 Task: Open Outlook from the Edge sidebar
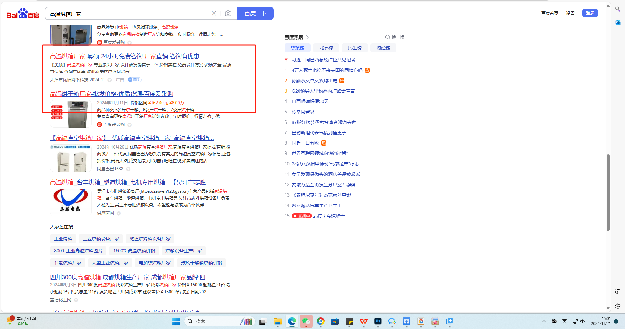point(618,22)
